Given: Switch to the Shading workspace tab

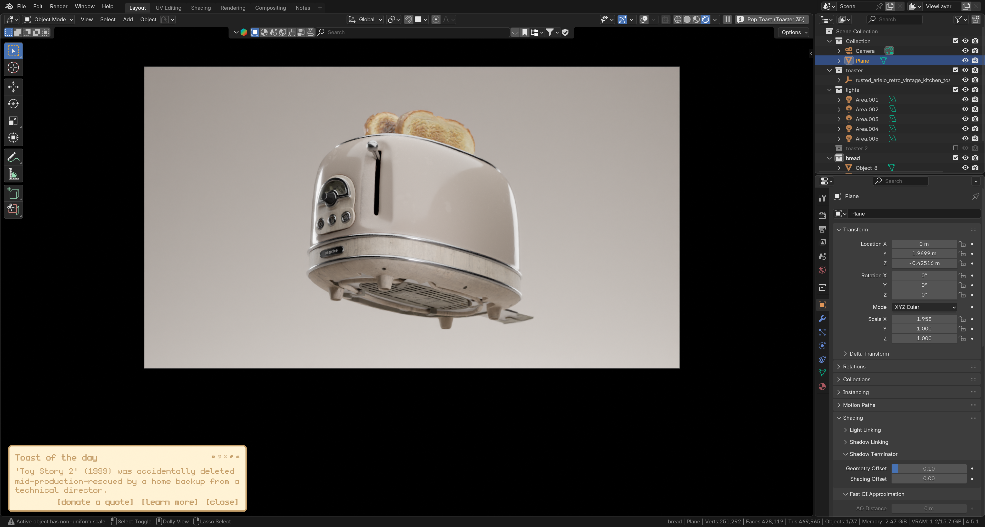Looking at the screenshot, I should [201, 8].
